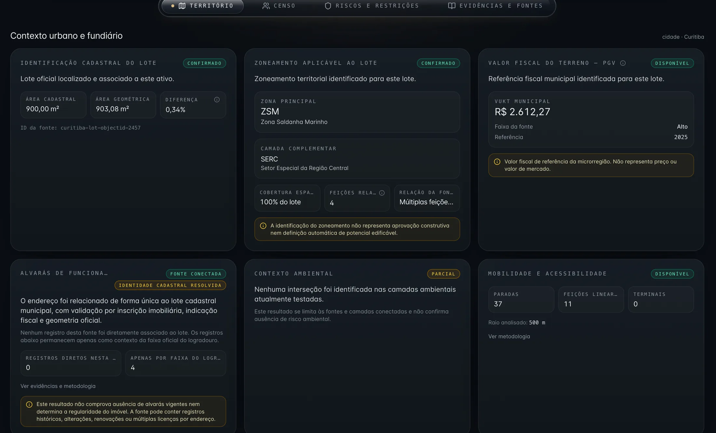Click the people icon beside Censo
Screen dimensions: 716x433
pyautogui.click(x=266, y=6)
